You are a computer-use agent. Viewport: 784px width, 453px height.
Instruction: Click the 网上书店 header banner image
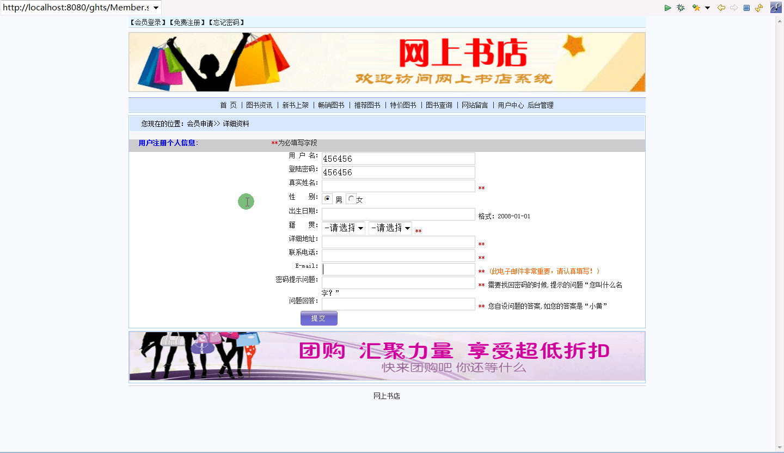pyautogui.click(x=387, y=62)
